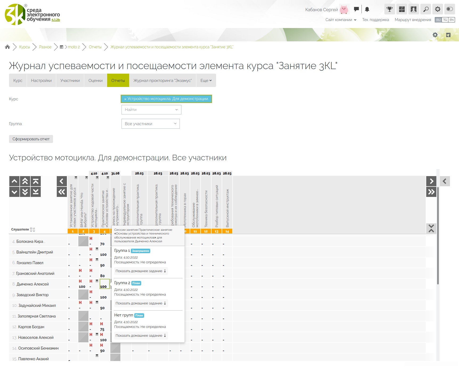459x369 pixels.
Task: Switch to the 'Оценки' tab
Action: pyautogui.click(x=95, y=81)
